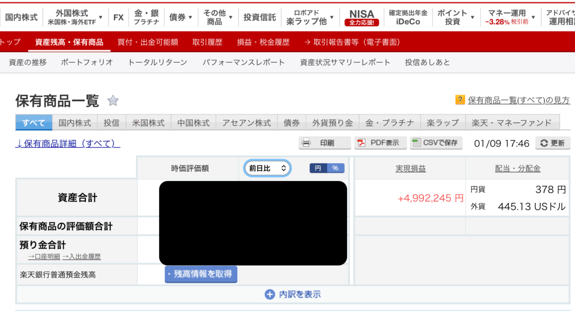Click the 実現損益 column header link
575x311 pixels.
(x=410, y=168)
